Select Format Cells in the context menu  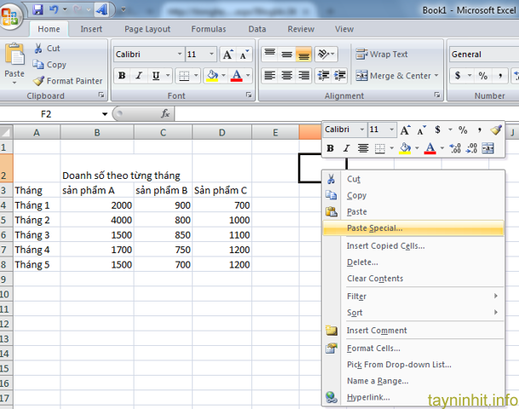point(373,348)
